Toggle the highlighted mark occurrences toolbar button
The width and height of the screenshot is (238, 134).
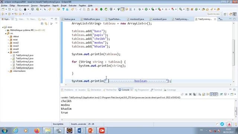click(x=122, y=9)
